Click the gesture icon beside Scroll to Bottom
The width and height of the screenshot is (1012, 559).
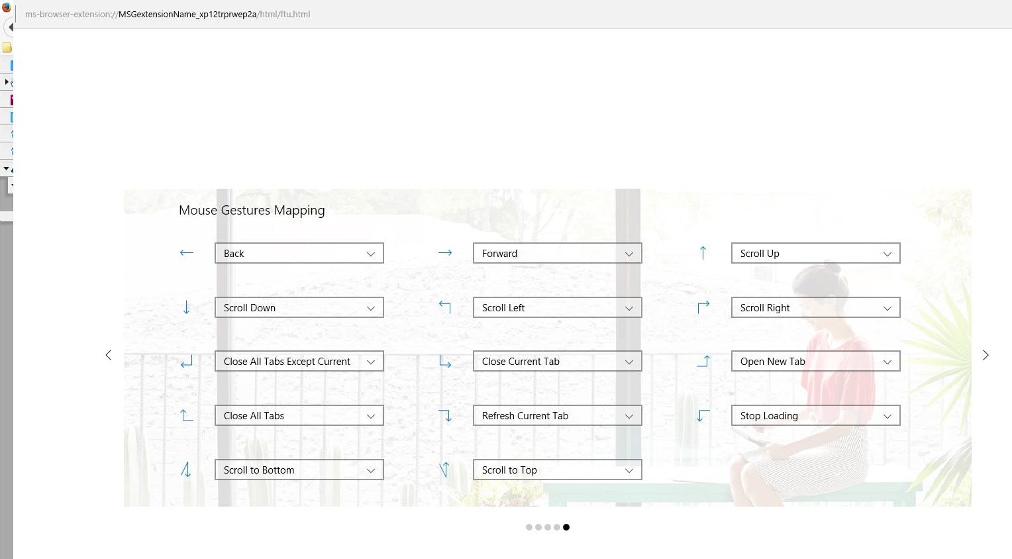[186, 469]
